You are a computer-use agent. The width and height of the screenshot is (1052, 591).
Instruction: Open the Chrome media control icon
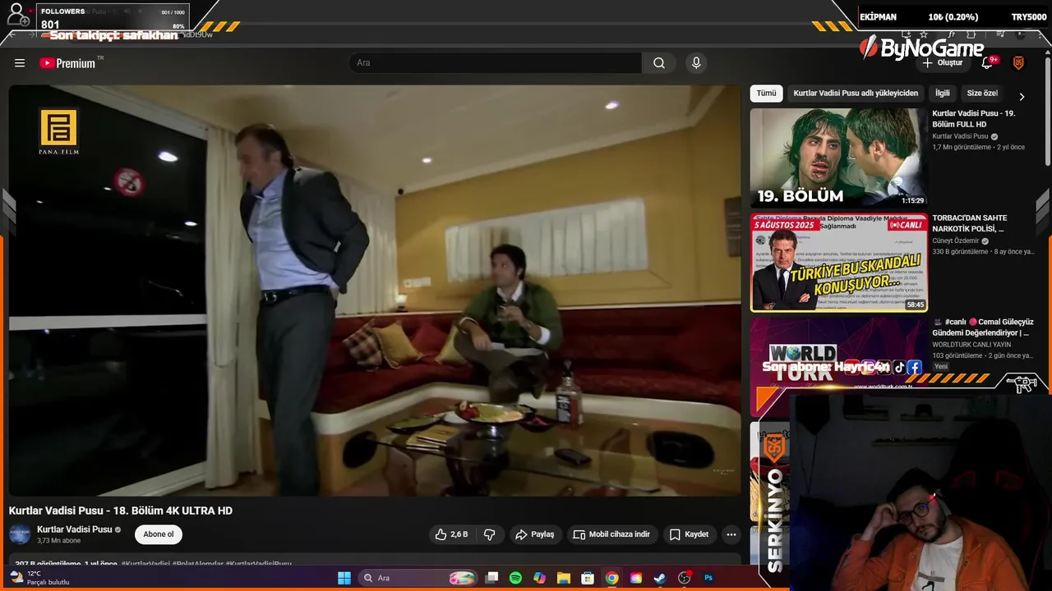(1001, 34)
